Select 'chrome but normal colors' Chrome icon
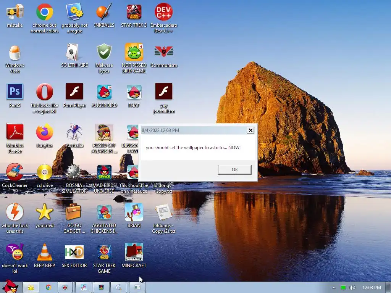 [x=44, y=18]
